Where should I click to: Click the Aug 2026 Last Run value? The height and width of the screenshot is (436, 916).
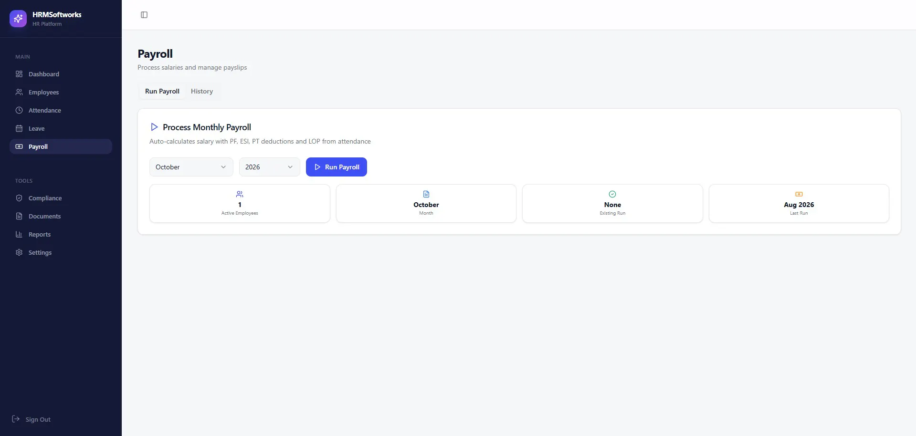[799, 205]
